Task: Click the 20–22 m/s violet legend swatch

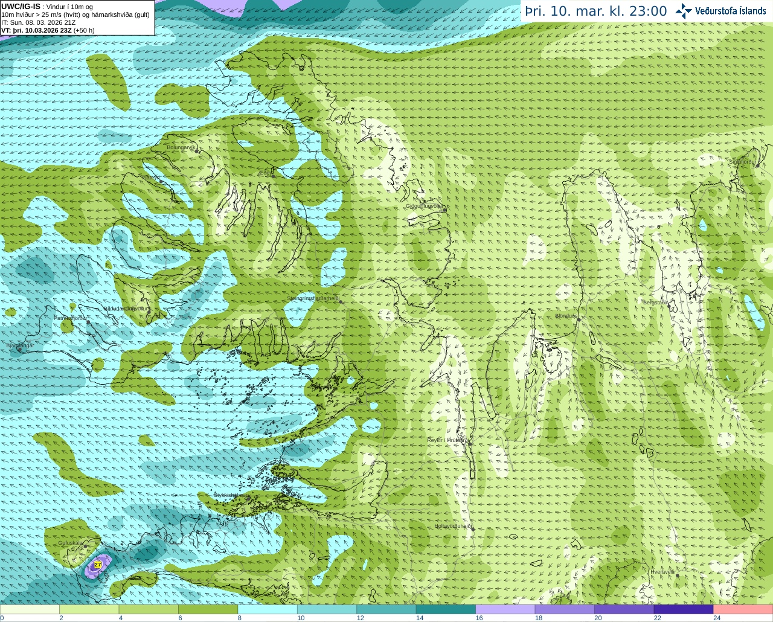Action: 624,609
